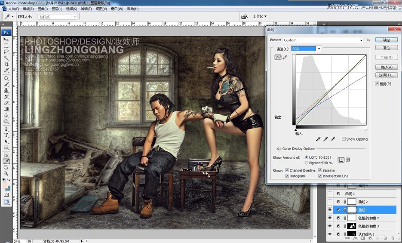This screenshot has height=243, width=402.
Task: Enable the Show Clipping checkbox
Action: (x=344, y=139)
